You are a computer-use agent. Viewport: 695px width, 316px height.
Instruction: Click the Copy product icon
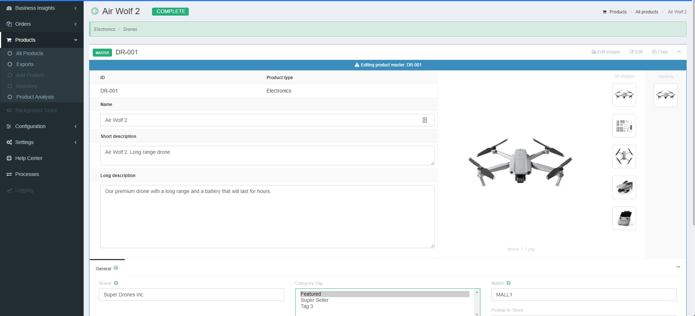(654, 52)
